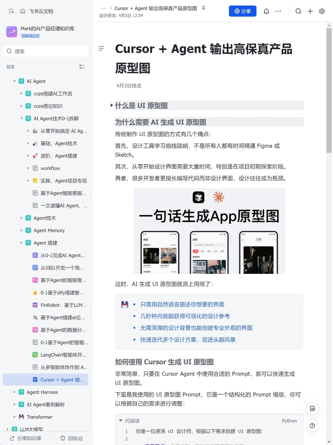The image size is (333, 445).
Task: Click the FinRobot purple icon
Action: click(35, 305)
